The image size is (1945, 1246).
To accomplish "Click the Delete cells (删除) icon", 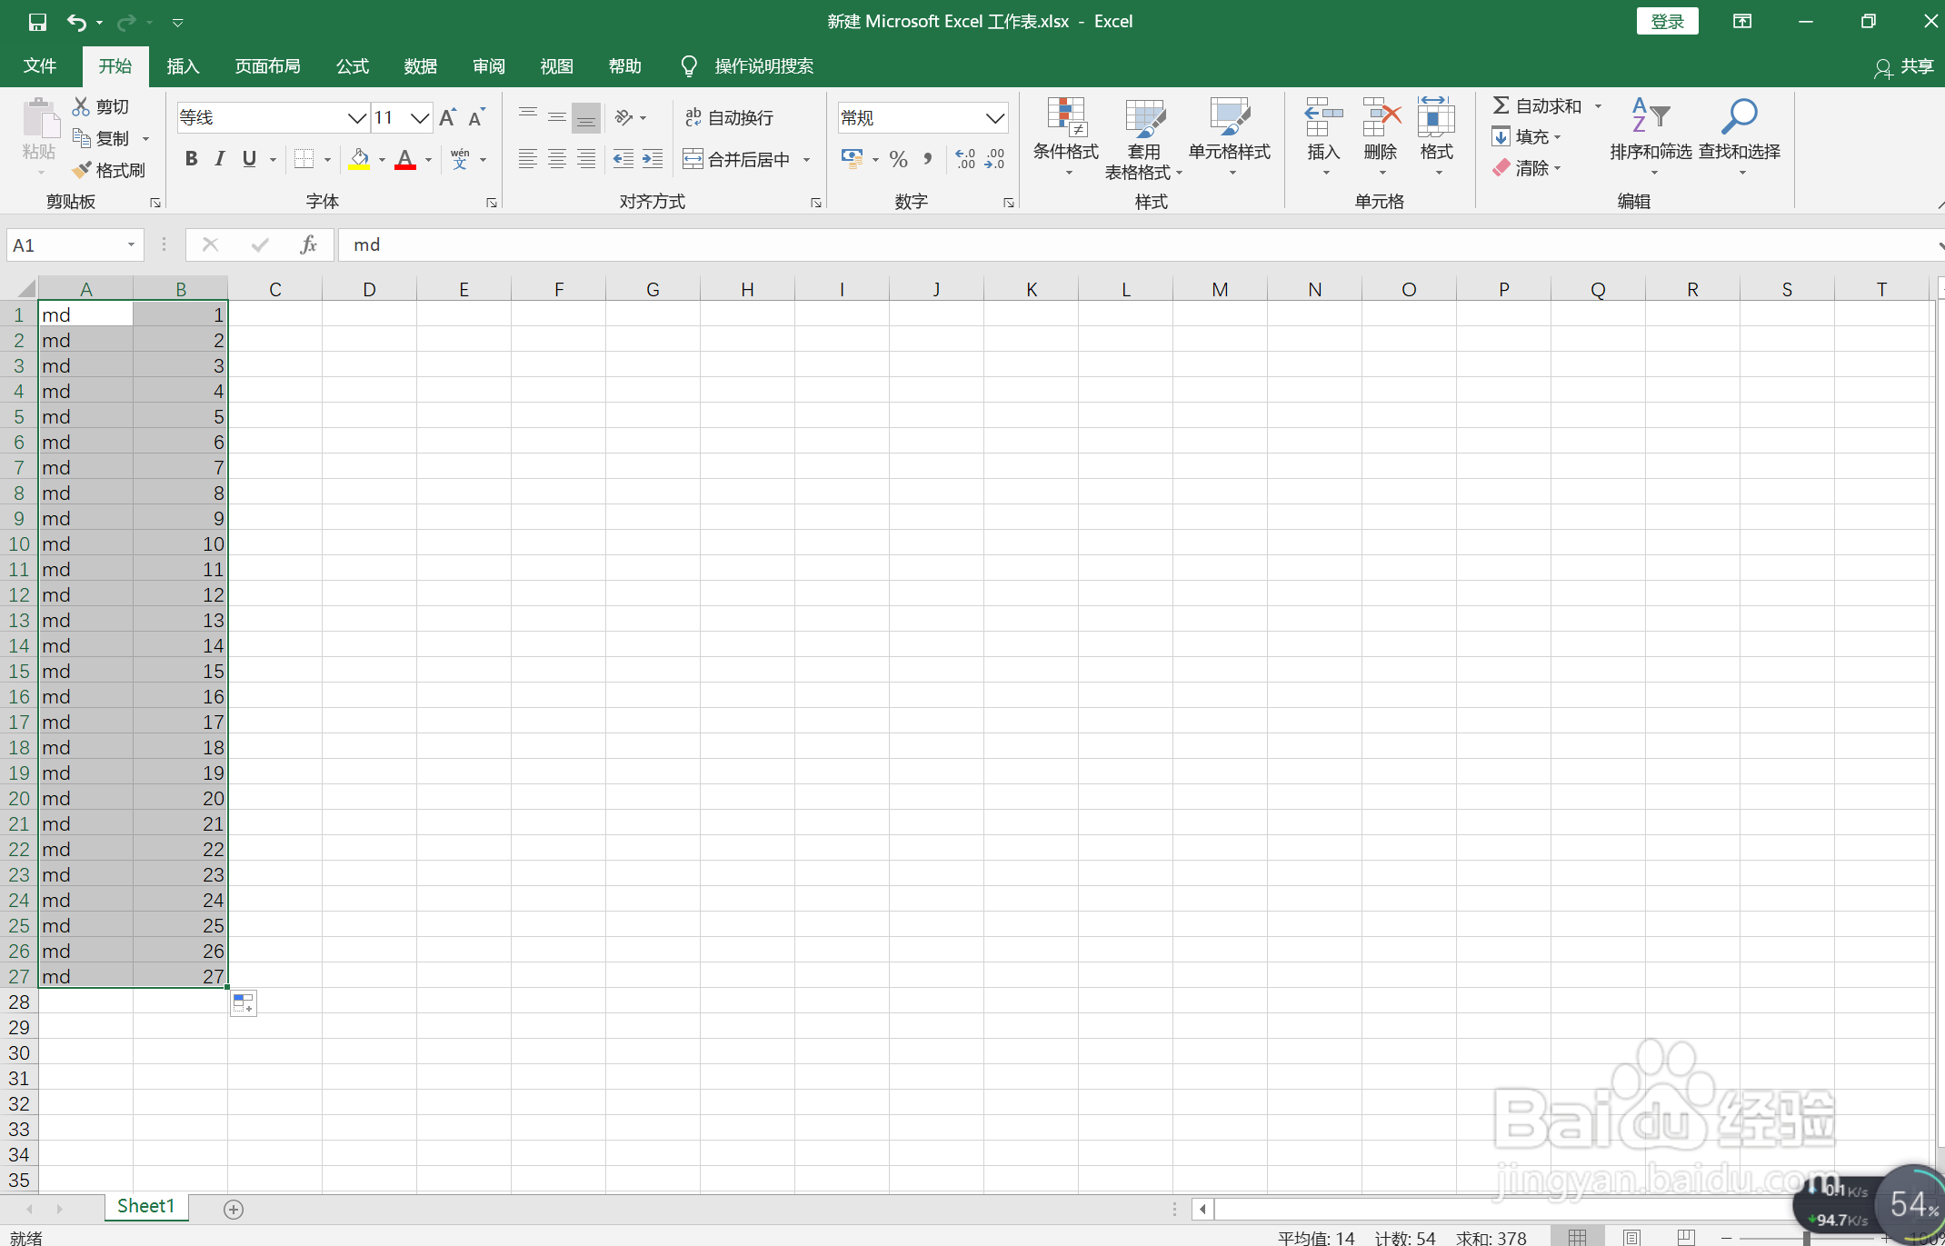I will point(1381,118).
